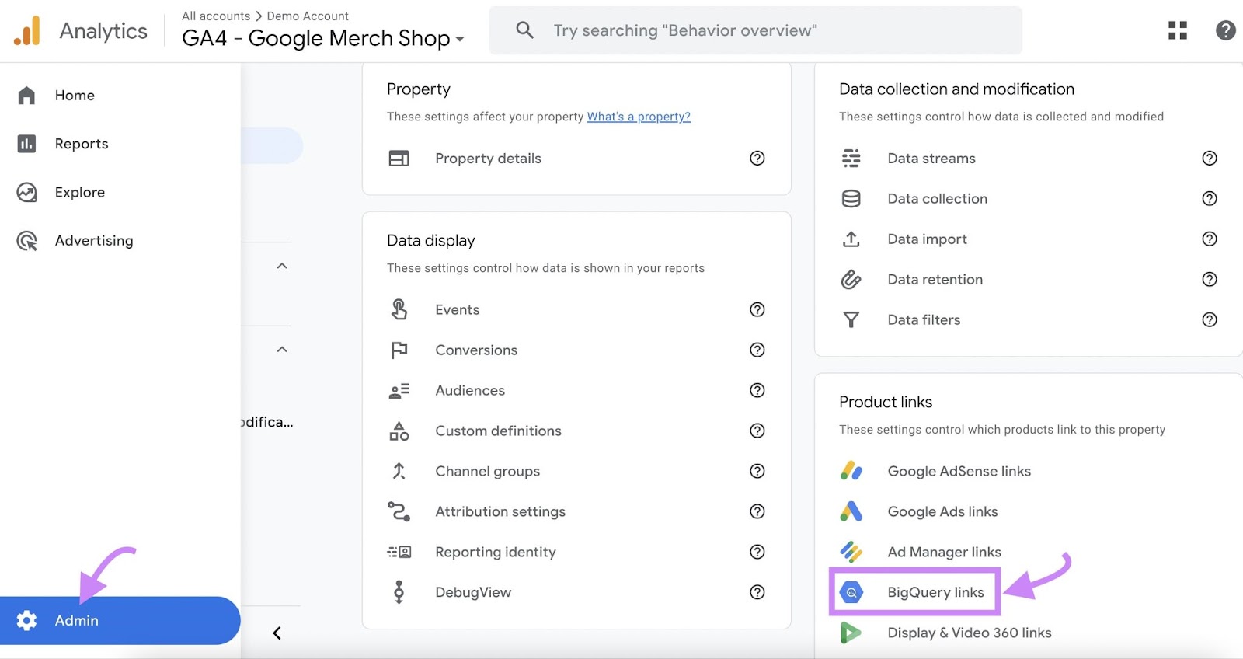Click the Audiences people icon
Screen dimensions: 1243x659
[399, 391]
